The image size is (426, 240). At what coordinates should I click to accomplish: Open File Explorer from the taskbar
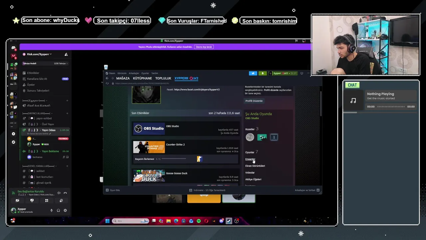pyautogui.click(x=168, y=221)
